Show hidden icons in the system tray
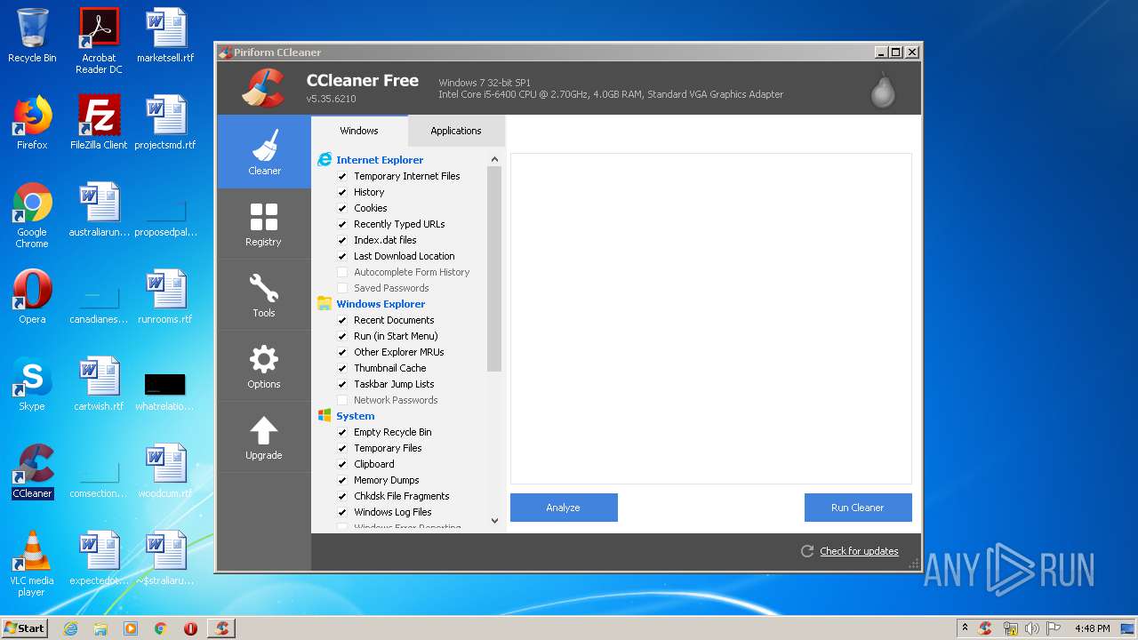Viewport: 1138px width, 640px height. (965, 628)
